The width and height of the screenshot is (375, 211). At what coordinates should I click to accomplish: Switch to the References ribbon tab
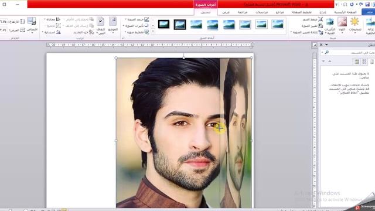pos(280,12)
